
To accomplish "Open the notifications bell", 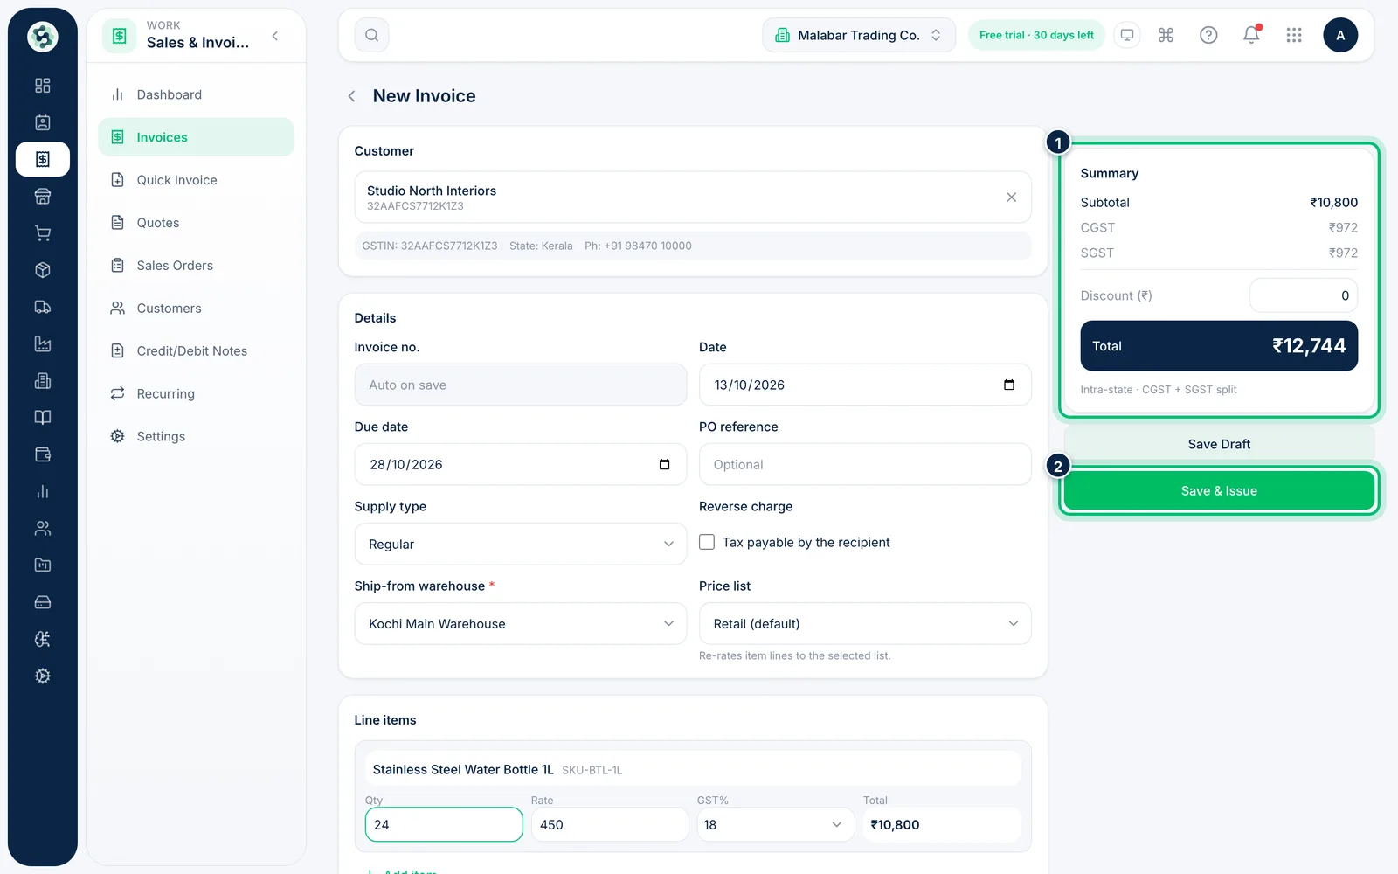I will 1251,35.
